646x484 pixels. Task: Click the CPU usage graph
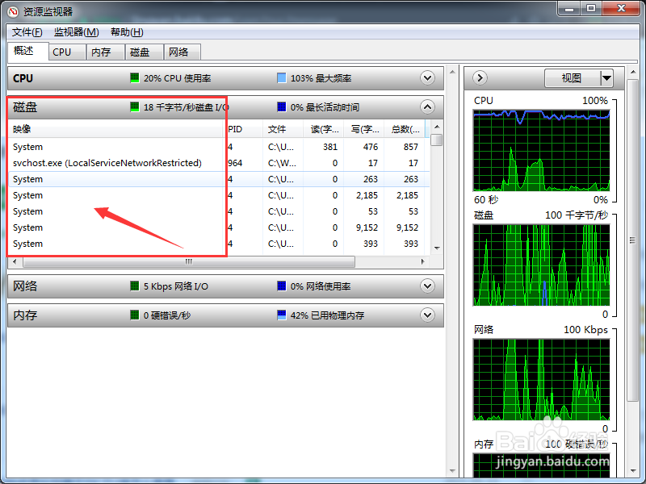click(541, 151)
